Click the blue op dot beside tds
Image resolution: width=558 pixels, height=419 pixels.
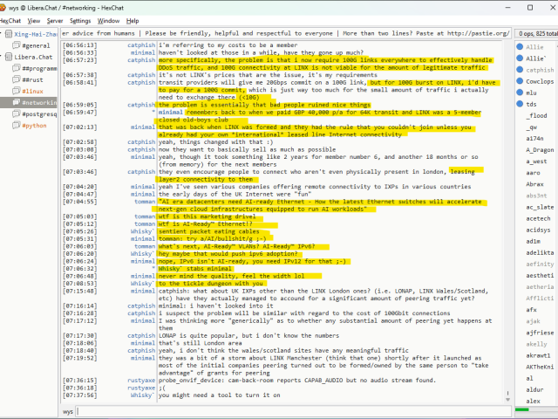pyautogui.click(x=521, y=104)
